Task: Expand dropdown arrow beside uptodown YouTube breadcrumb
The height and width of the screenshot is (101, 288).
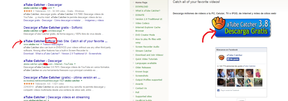Action: point(75,64)
